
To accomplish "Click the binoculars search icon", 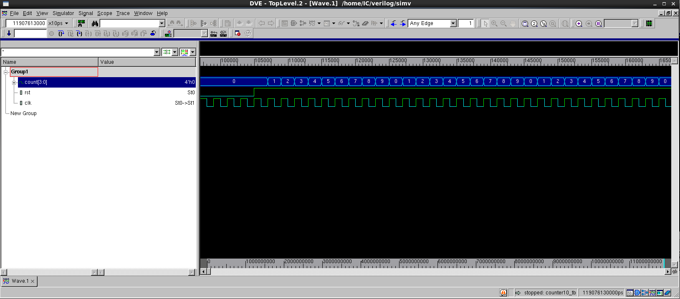I will [x=95, y=23].
